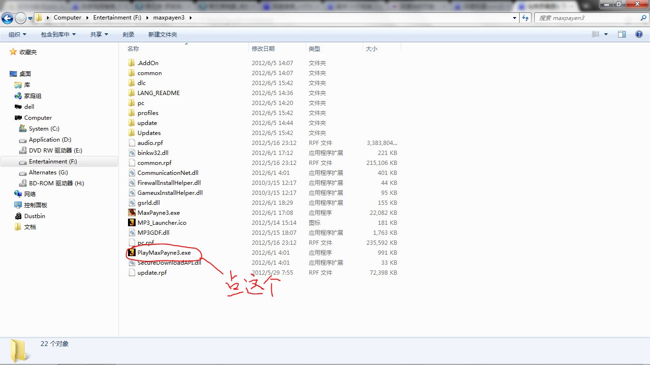Change view with the view mode icon
The image size is (650, 365).
click(595, 34)
